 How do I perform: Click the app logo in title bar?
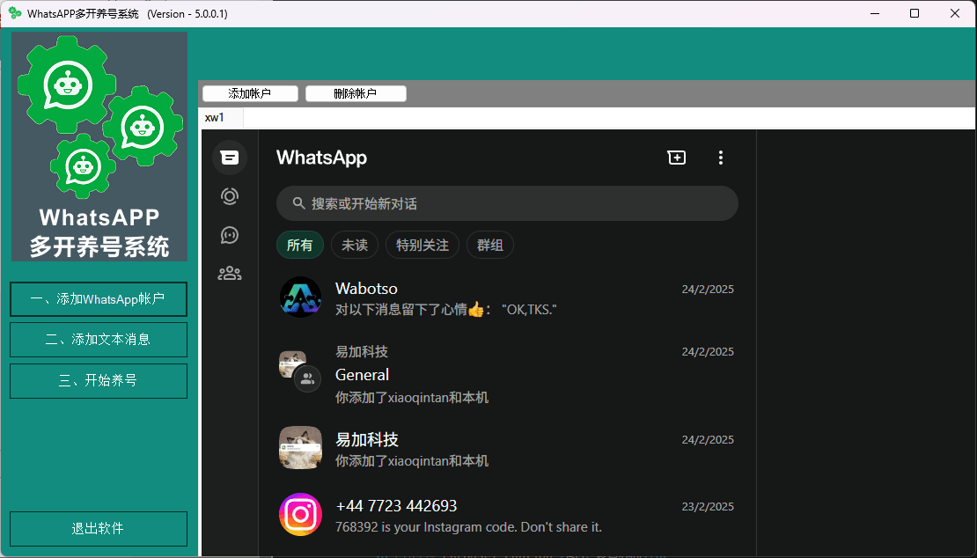coord(15,13)
